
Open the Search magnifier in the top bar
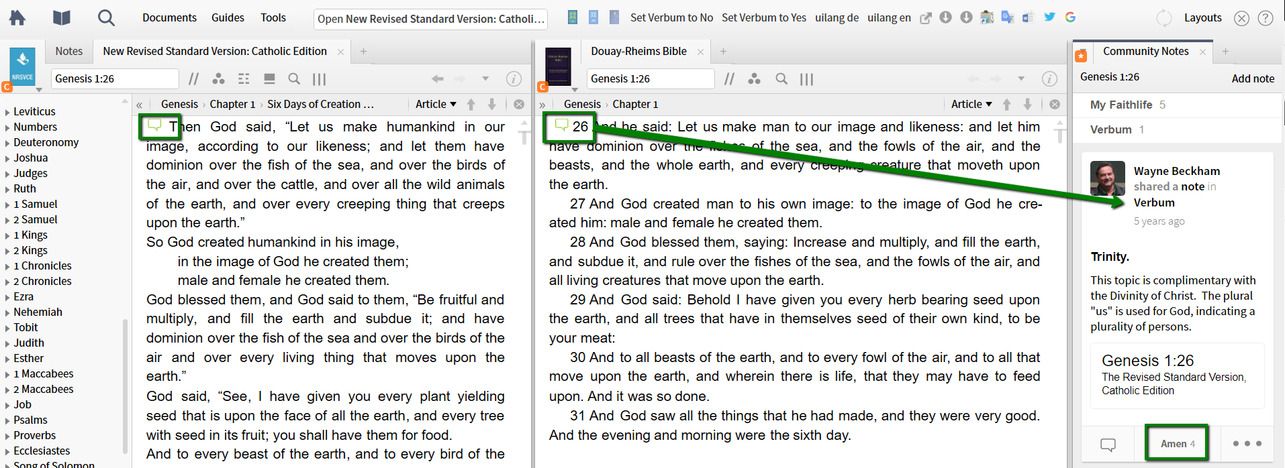[106, 17]
